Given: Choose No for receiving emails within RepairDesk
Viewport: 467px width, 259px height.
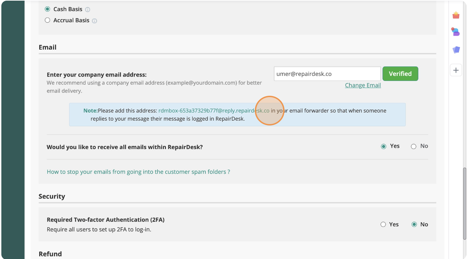Looking at the screenshot, I should tap(414, 146).
